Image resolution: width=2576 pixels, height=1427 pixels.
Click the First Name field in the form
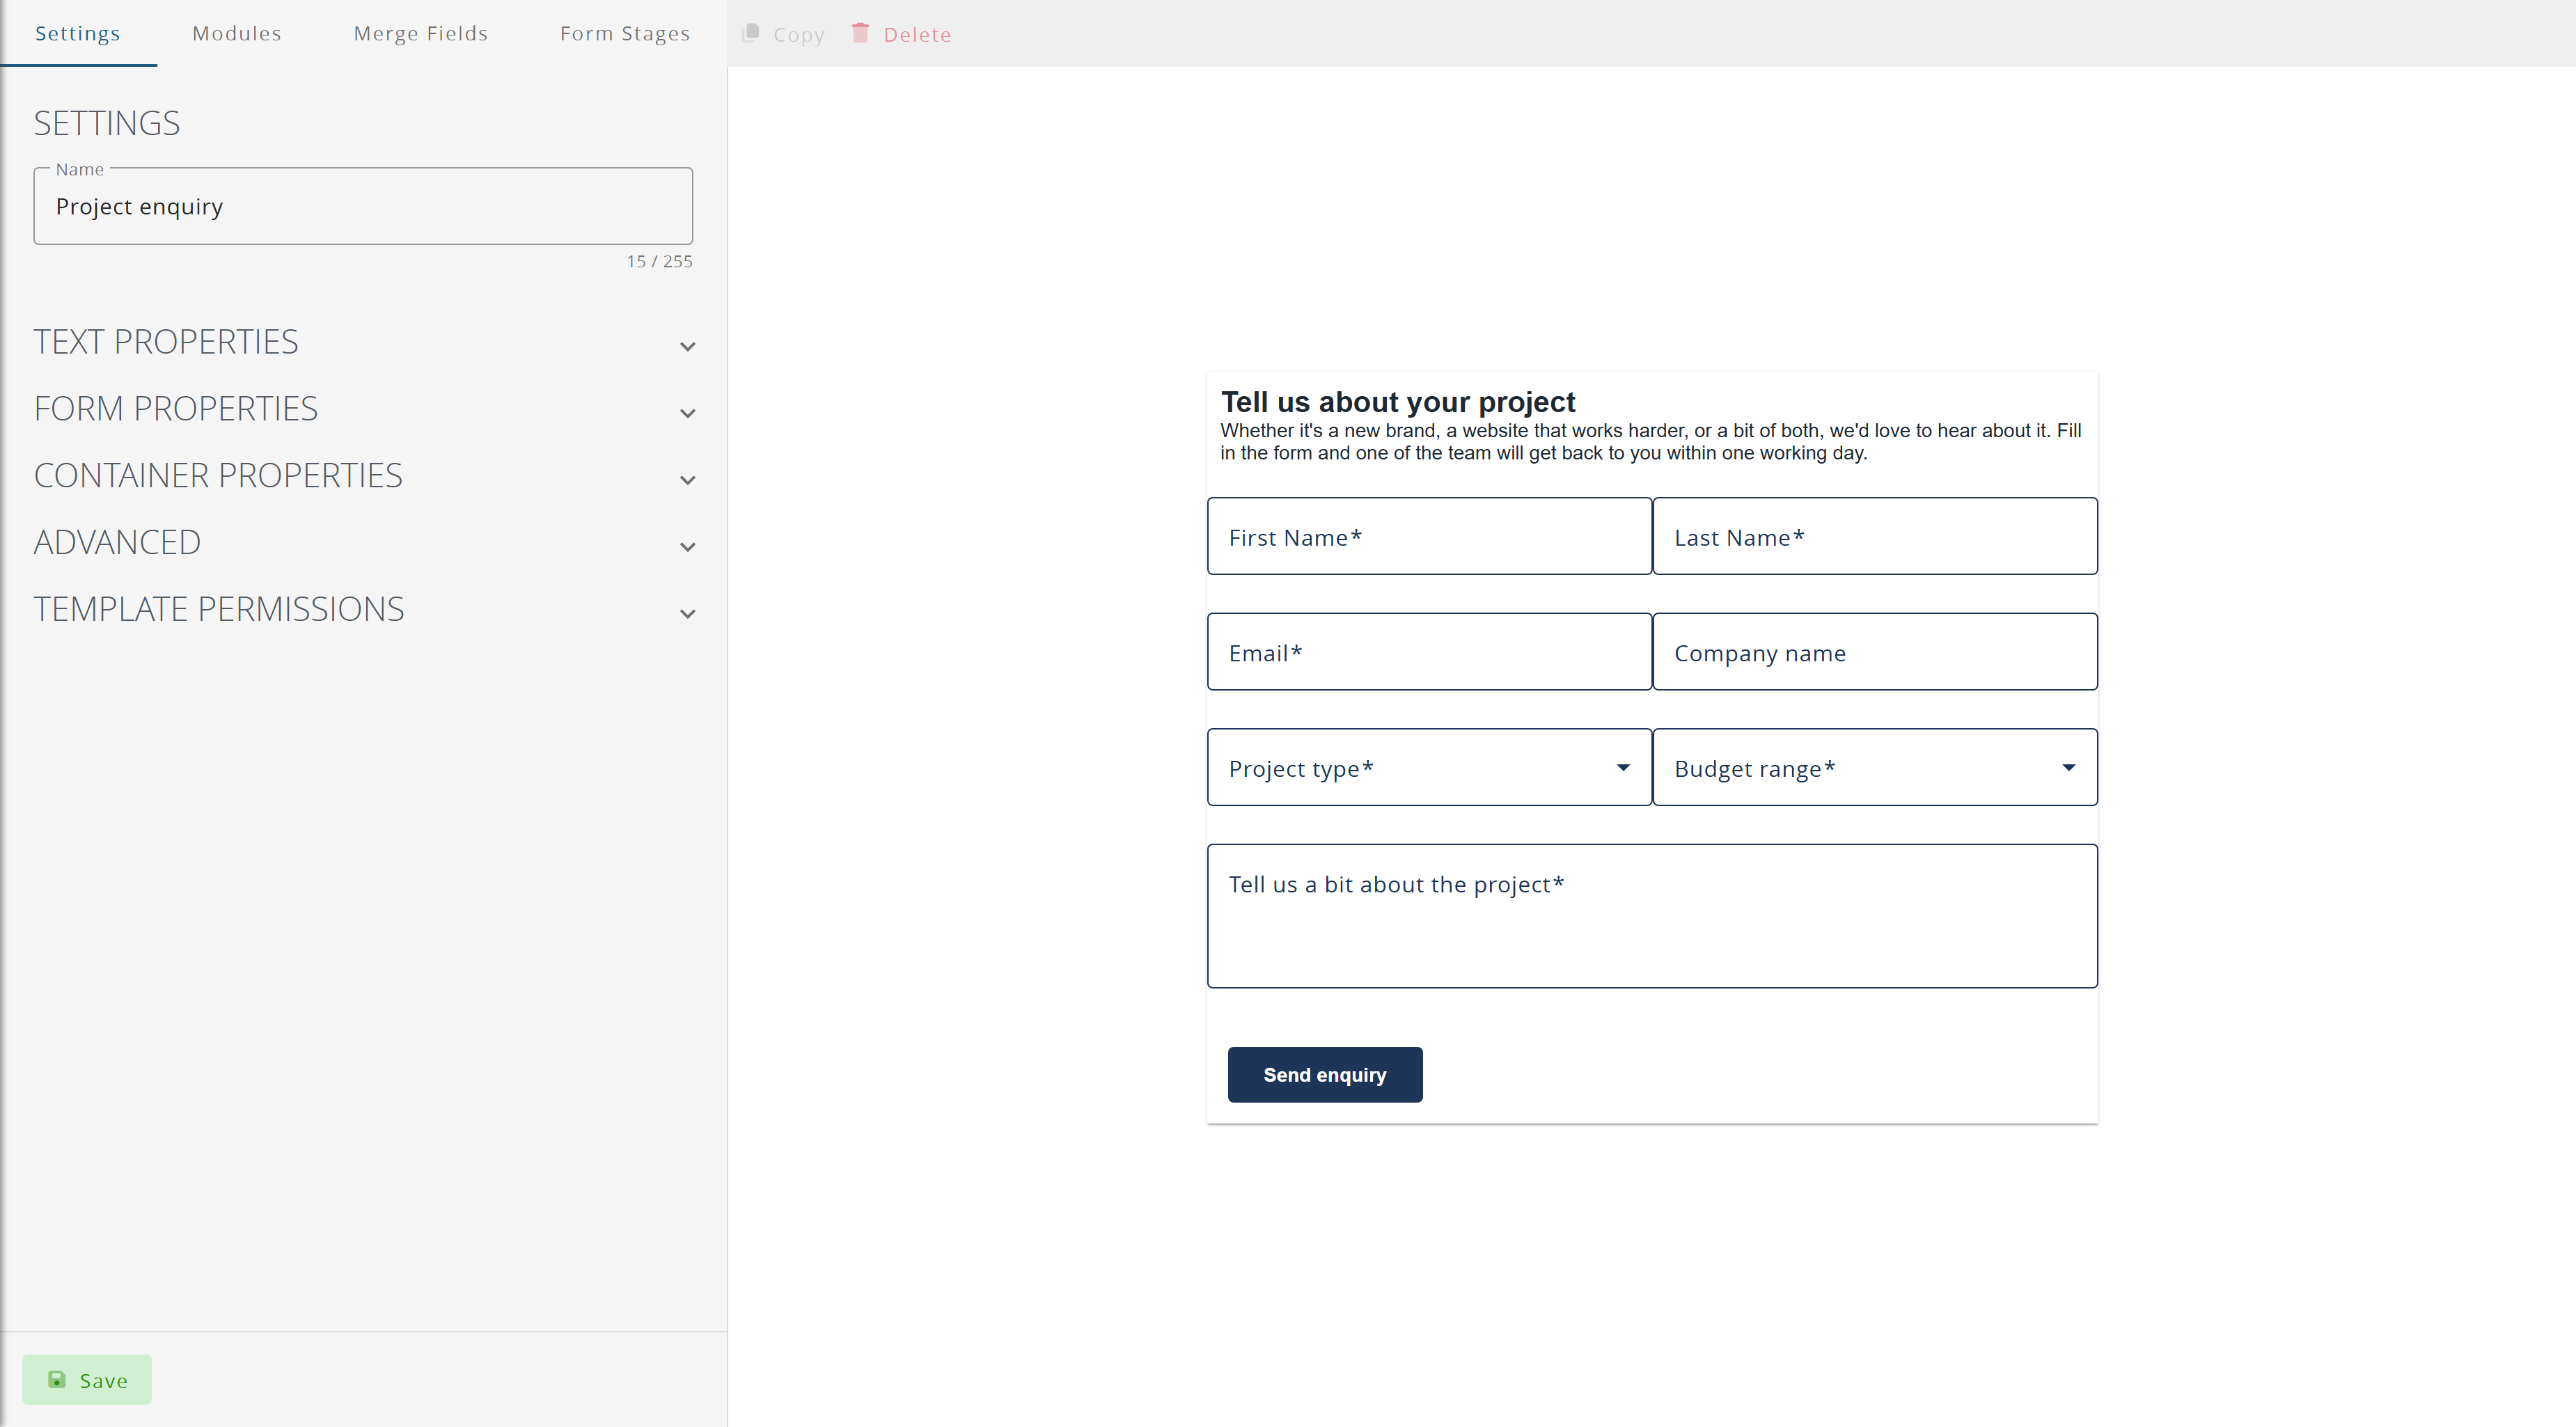point(1429,536)
